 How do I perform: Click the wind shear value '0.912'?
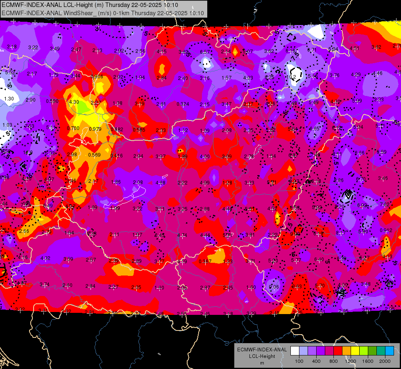point(386,230)
